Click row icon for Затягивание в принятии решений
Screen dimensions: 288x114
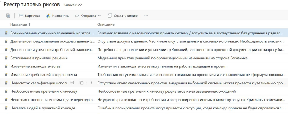tap(6, 58)
